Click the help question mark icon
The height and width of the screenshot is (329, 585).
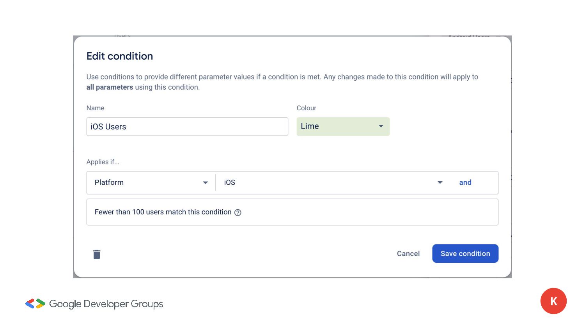coord(238,212)
